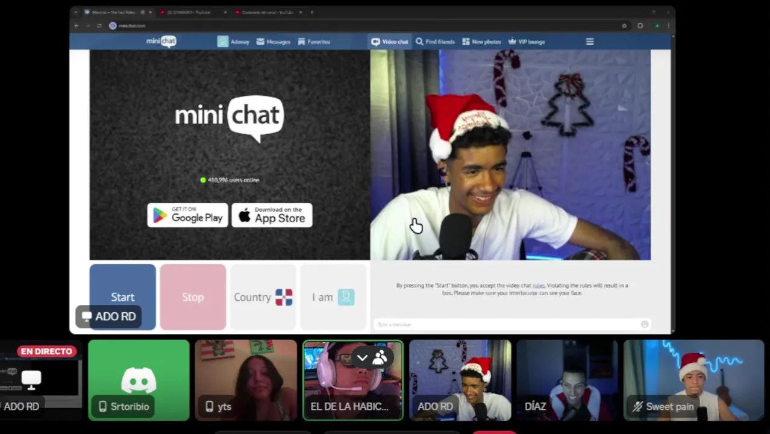The width and height of the screenshot is (770, 434).
Task: Open the Adonay profile avatar
Action: [223, 42]
